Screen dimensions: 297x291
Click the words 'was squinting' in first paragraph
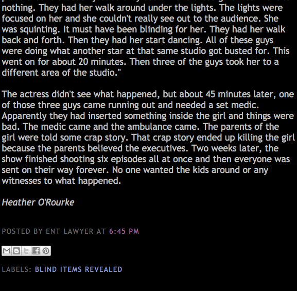(31, 29)
